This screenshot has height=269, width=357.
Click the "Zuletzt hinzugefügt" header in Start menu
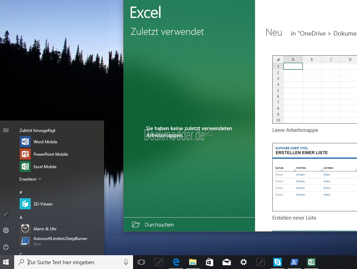tap(38, 131)
